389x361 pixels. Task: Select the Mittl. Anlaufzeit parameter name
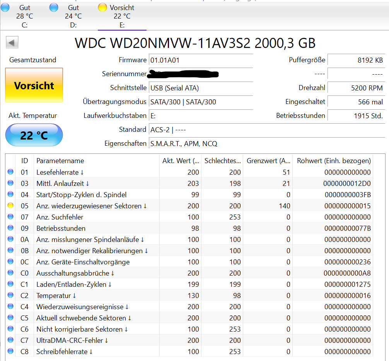tap(63, 184)
